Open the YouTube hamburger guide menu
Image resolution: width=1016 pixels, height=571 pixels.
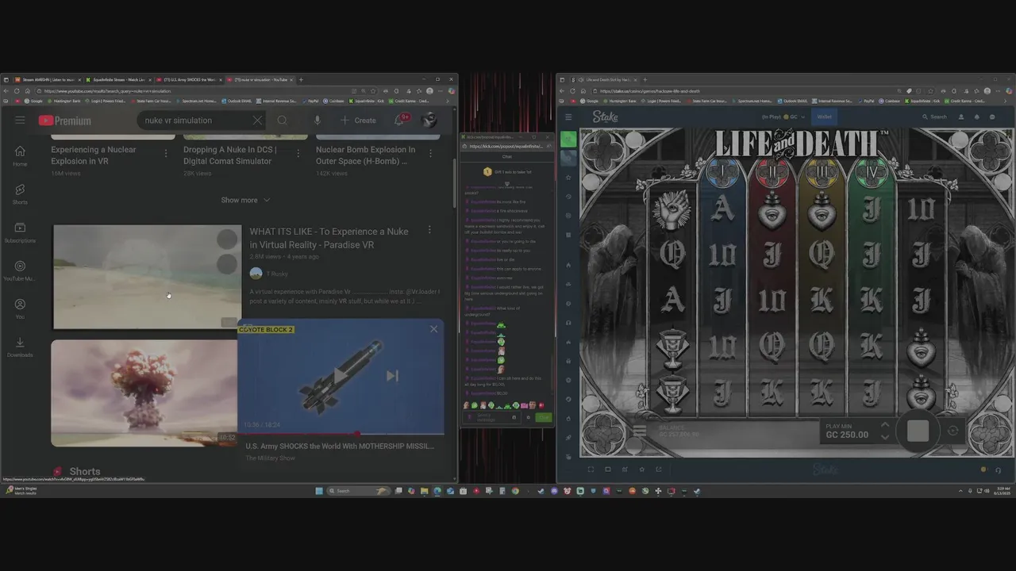click(x=20, y=120)
